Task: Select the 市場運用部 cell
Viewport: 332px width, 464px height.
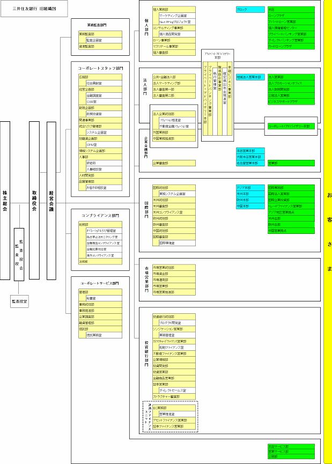Action: tap(174, 280)
